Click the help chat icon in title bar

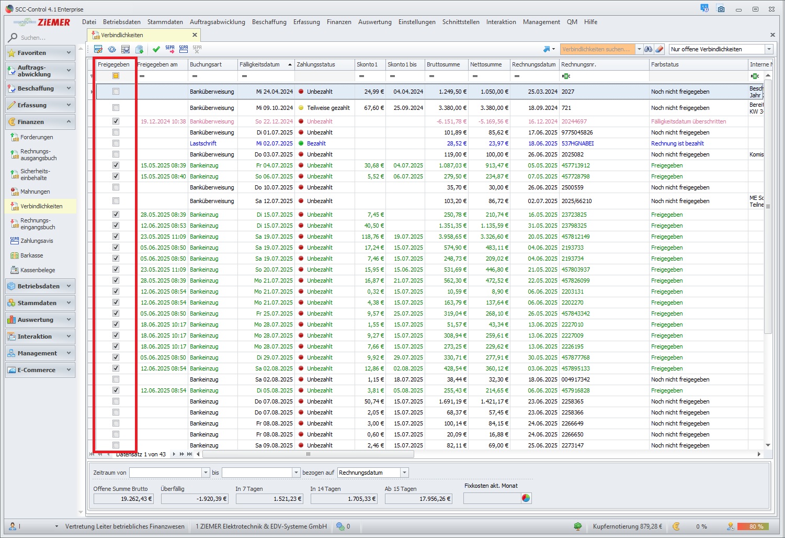coord(704,8)
